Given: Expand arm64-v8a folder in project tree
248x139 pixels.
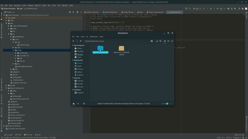Looking at the screenshot, I should (x=15, y=53).
